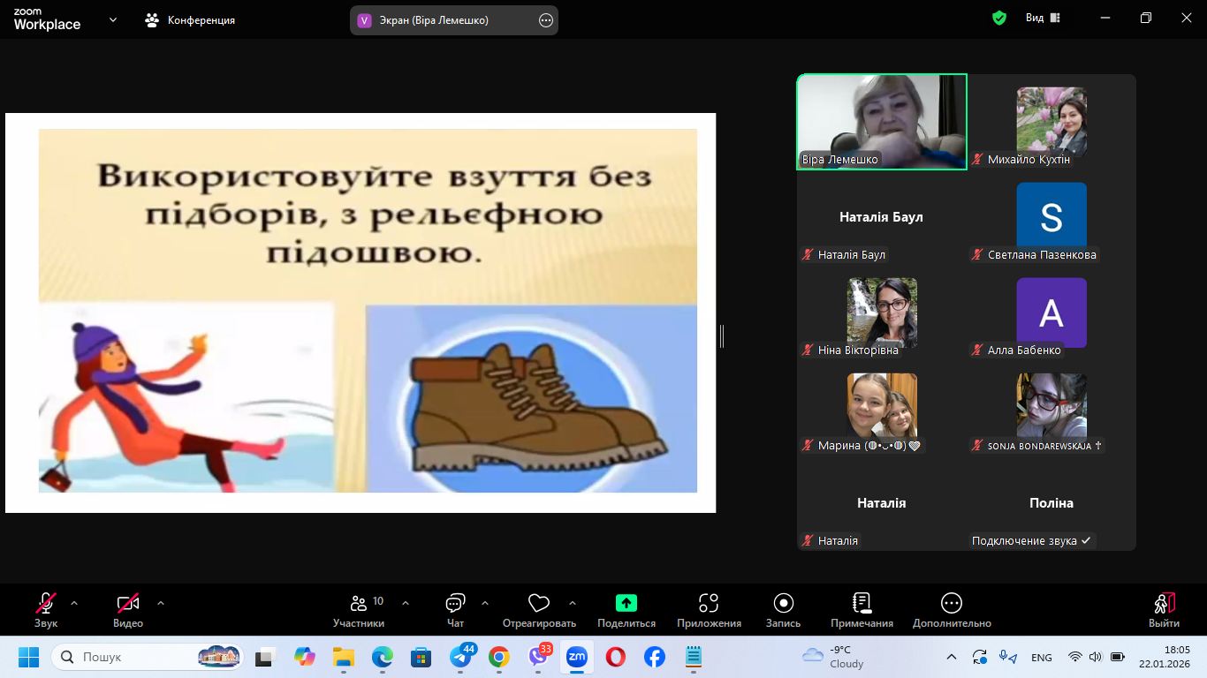Viewport: 1207px width, 678px height.
Task: Open the Конференция meeting tab
Action: point(191,19)
